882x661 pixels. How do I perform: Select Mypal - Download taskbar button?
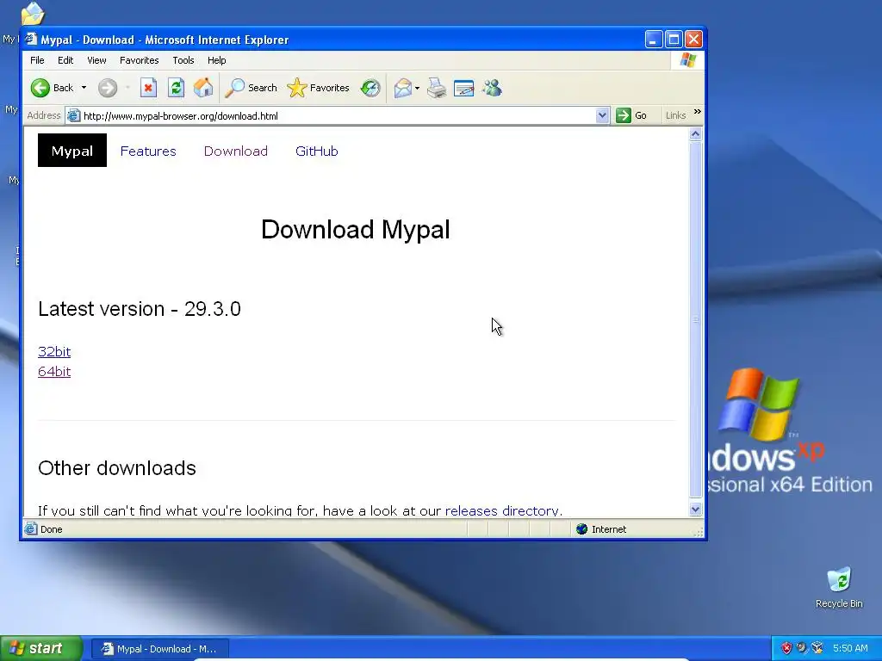pyautogui.click(x=159, y=649)
